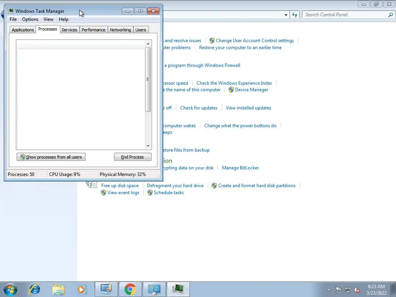This screenshot has width=396, height=297.
Task: Open the Help menu in Task Manager
Action: (63, 19)
